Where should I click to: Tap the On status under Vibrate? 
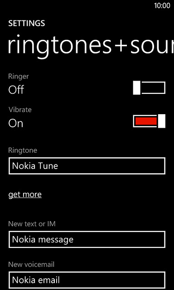(x=16, y=123)
